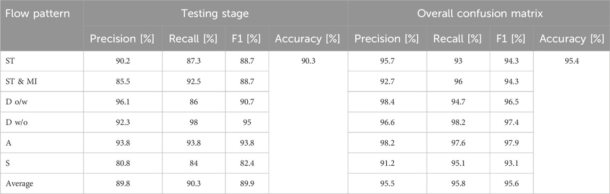Click overall matrix Accuracy [%] header
The width and height of the screenshot is (610, 194).
click(572, 39)
